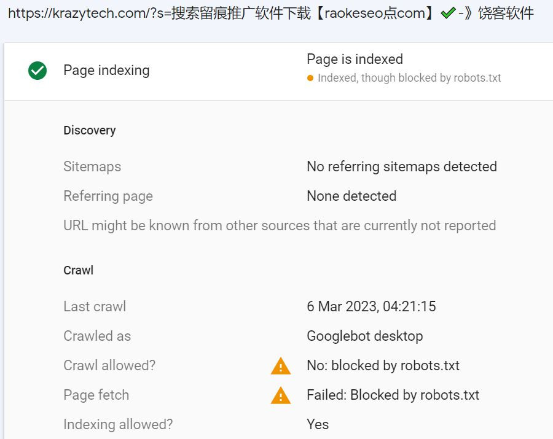Click the Sitemaps row label
The height and width of the screenshot is (439, 553).
(x=92, y=166)
